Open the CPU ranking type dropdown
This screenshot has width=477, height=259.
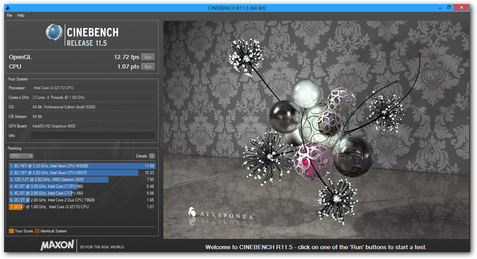coord(21,156)
